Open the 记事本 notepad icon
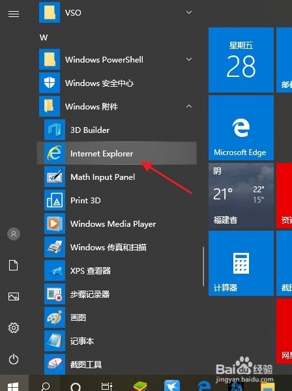This screenshot has height=391, width=292. click(x=55, y=341)
